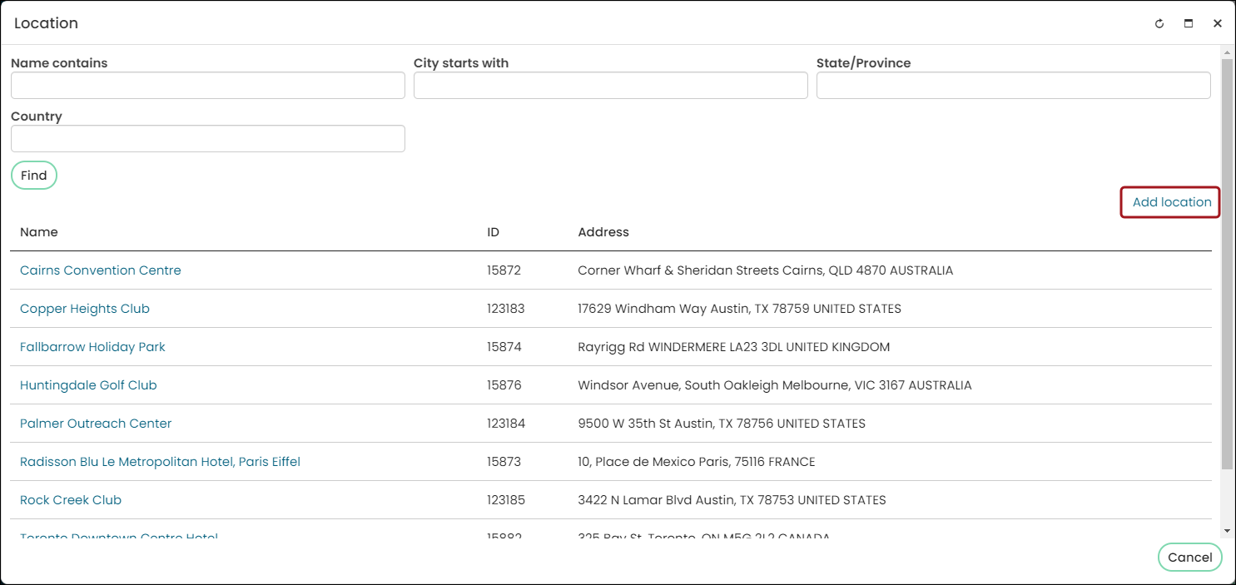
Task: Focus the State/Province field
Action: [1014, 86]
